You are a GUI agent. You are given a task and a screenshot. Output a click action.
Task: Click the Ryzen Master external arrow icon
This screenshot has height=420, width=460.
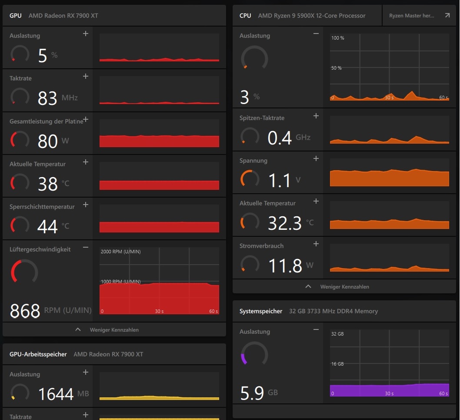pyautogui.click(x=447, y=15)
